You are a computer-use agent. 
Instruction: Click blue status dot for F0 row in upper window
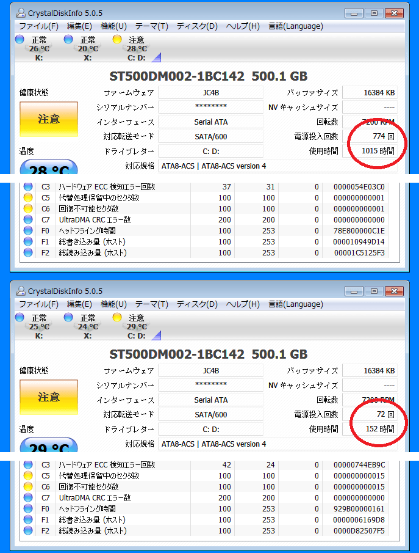coord(28,230)
